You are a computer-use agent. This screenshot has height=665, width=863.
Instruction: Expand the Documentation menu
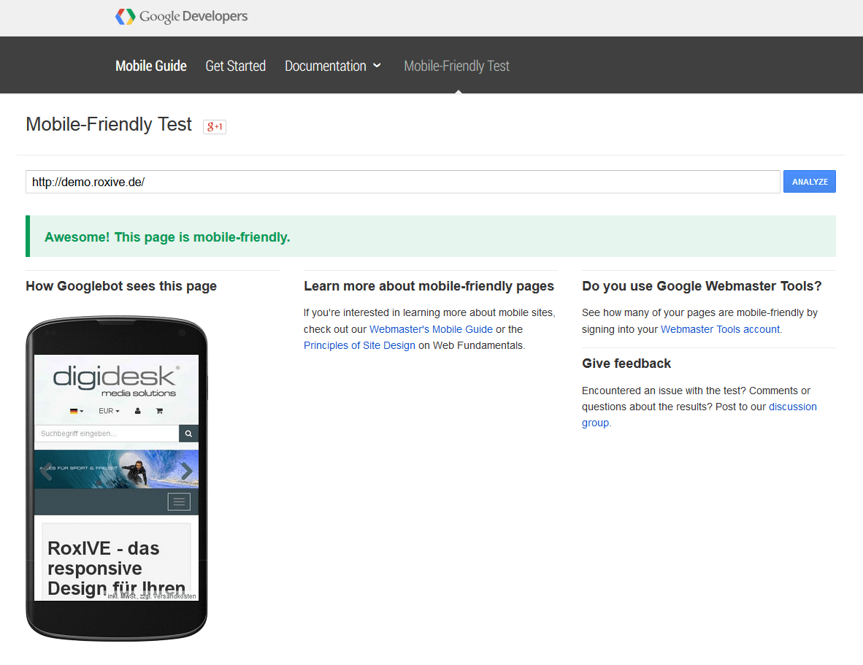(x=333, y=66)
